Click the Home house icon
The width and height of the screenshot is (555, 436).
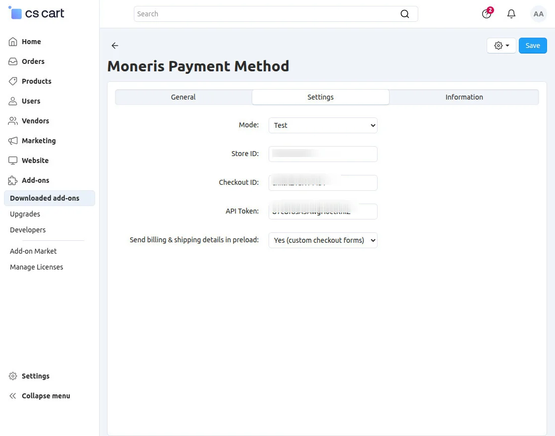click(x=13, y=42)
